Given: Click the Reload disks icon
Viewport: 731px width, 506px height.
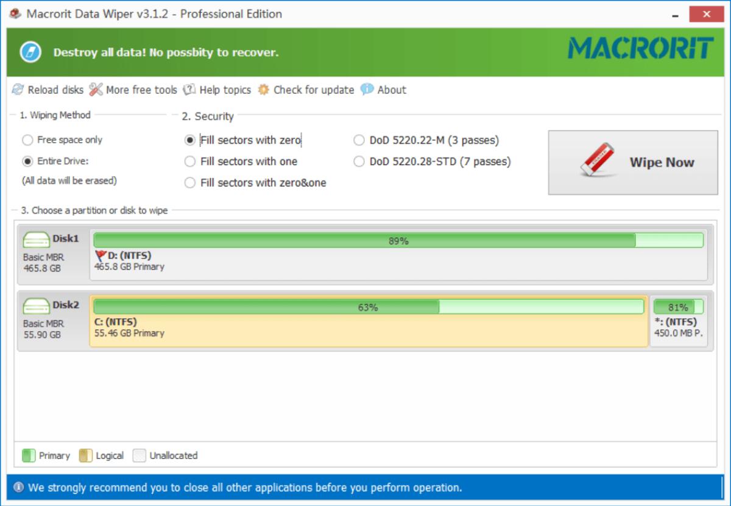Looking at the screenshot, I should pyautogui.click(x=18, y=90).
